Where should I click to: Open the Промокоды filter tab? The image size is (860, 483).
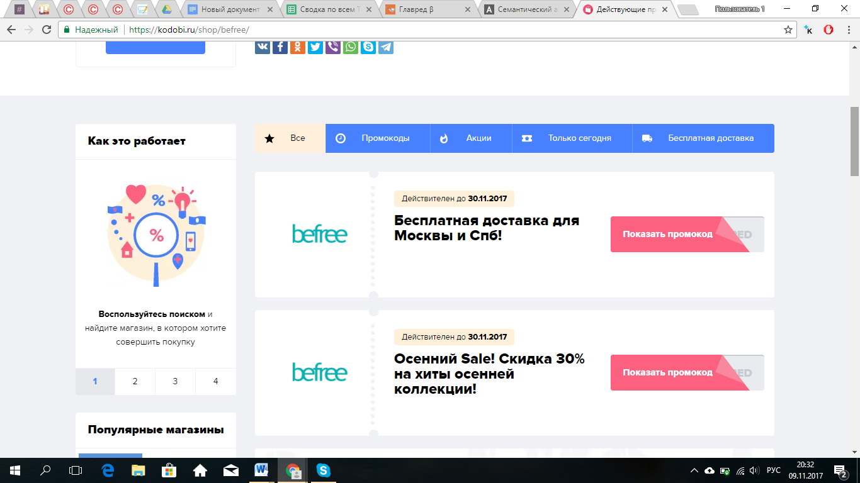pos(377,138)
